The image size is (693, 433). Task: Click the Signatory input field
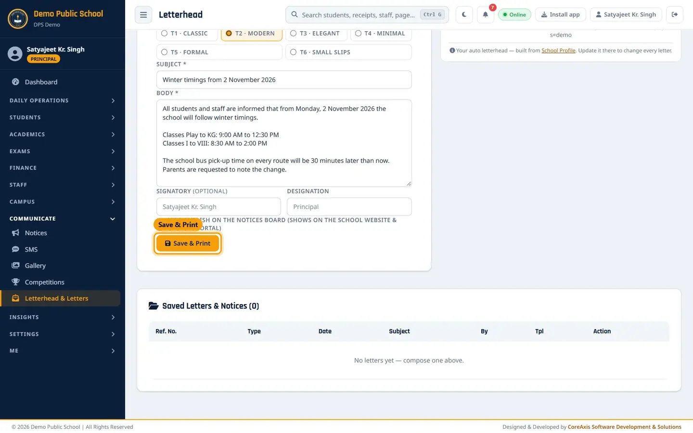218,207
